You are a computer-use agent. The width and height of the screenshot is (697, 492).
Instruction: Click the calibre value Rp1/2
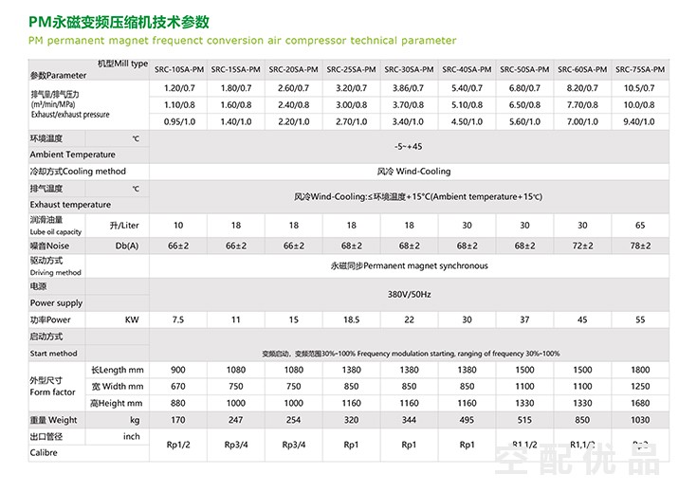(x=178, y=445)
